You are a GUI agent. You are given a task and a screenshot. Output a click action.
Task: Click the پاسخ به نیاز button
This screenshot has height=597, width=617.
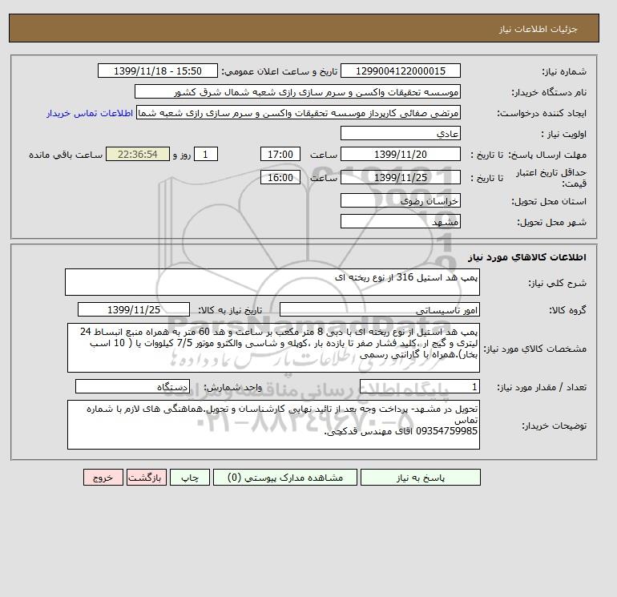coord(420,478)
